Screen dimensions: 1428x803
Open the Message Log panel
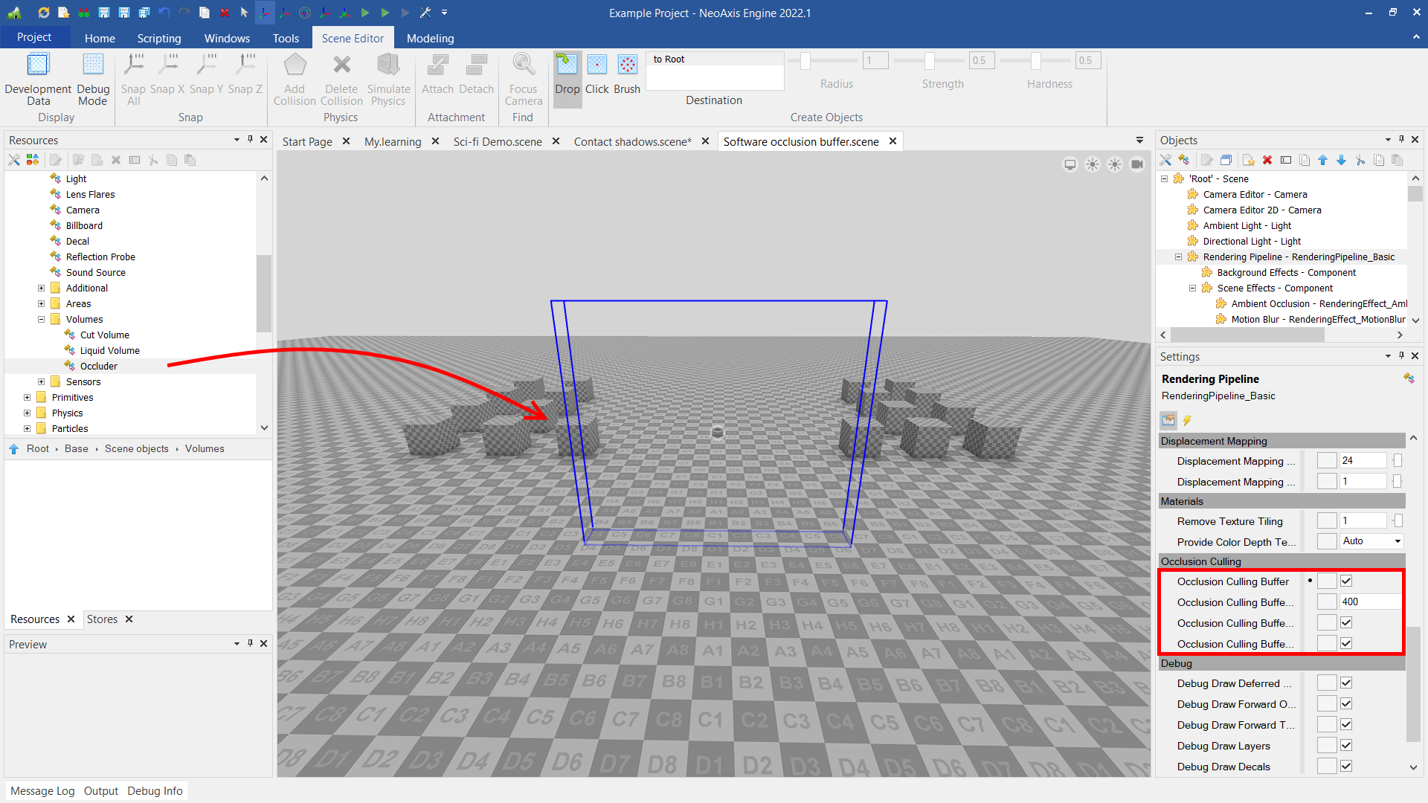click(42, 790)
